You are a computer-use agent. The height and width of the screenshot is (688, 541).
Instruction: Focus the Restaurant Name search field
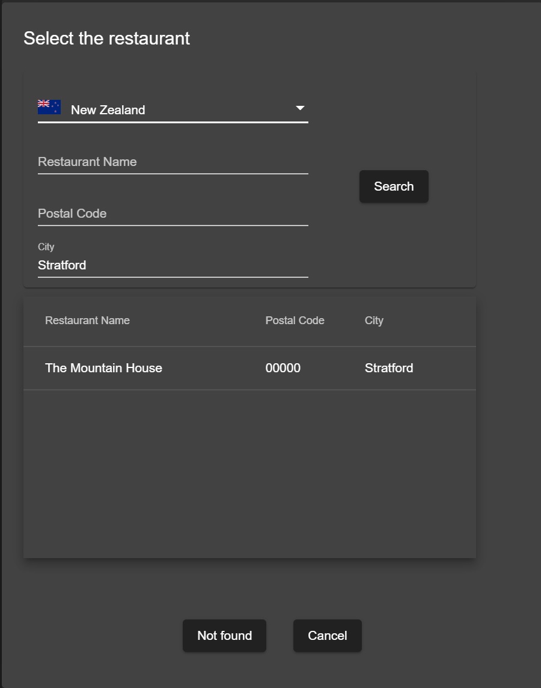(173, 162)
